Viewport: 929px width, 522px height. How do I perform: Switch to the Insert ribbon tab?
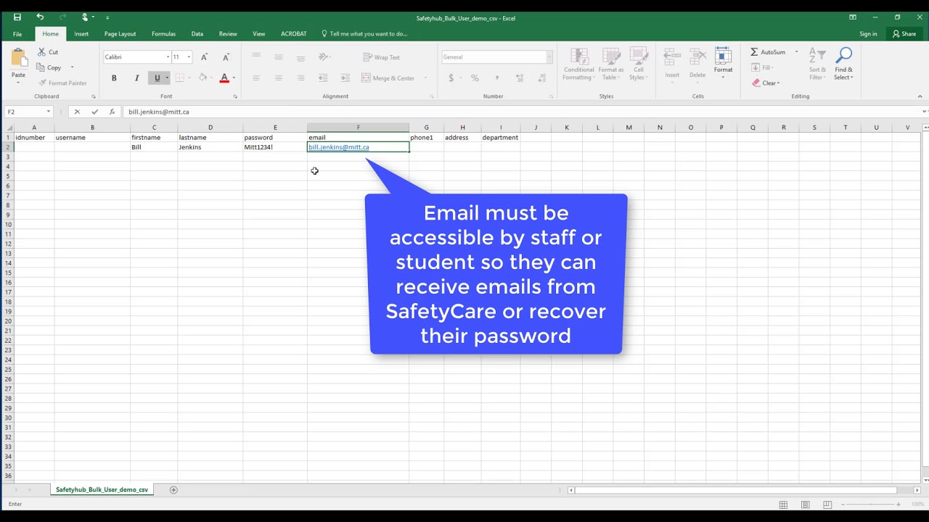tap(81, 34)
